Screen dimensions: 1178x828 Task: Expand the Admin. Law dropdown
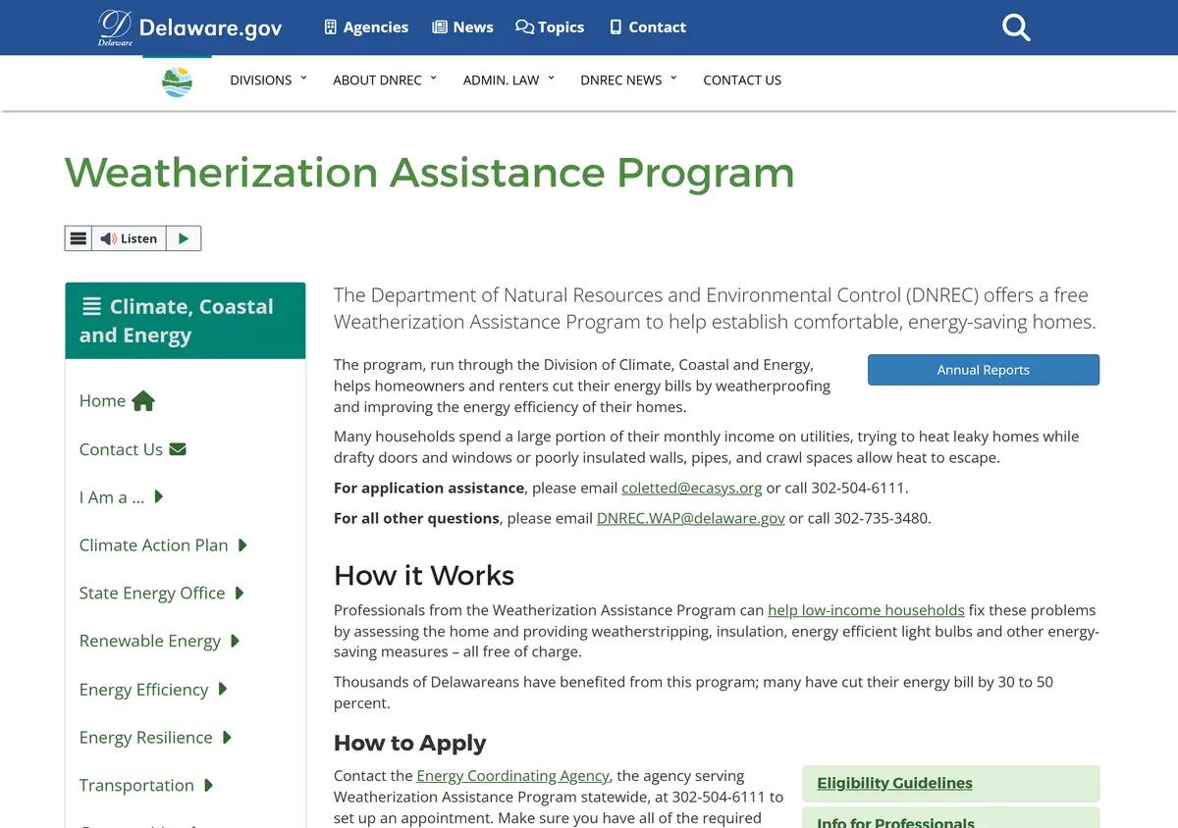(x=509, y=80)
